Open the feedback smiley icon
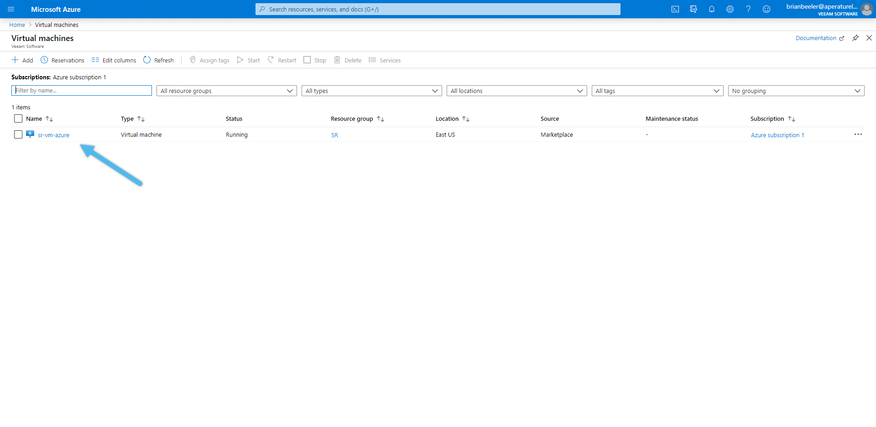This screenshot has height=427, width=876. pos(766,9)
